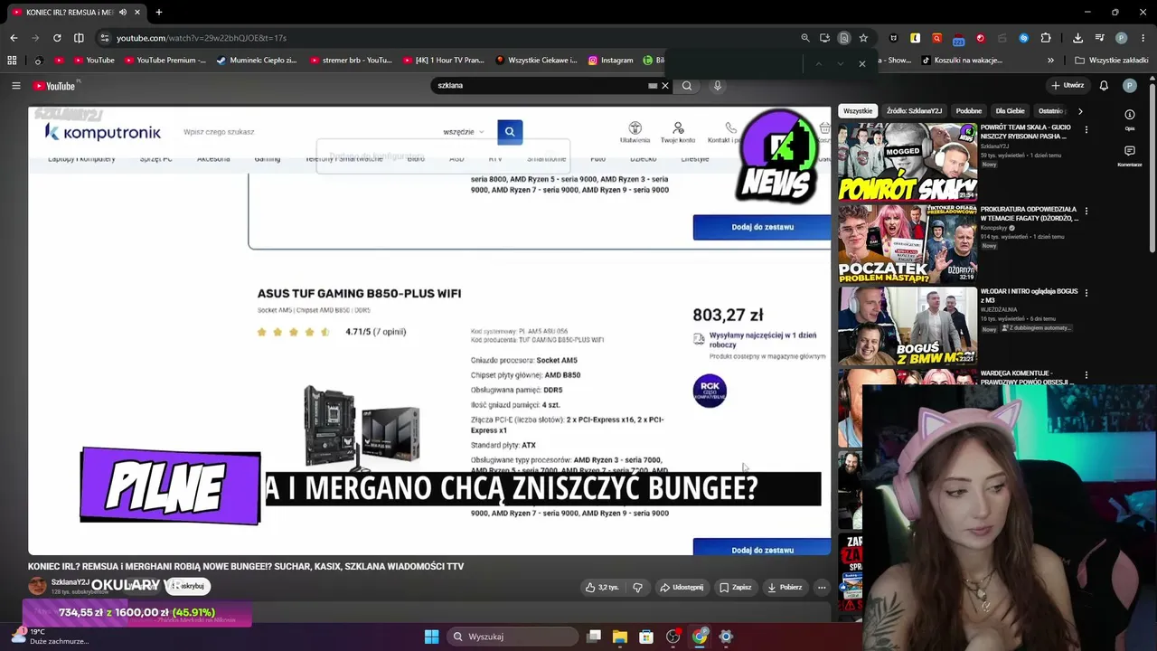Screen dimensions: 1157x651
Task: Open the 'Koszulki na wakacje' bookmark
Action: coord(962,61)
